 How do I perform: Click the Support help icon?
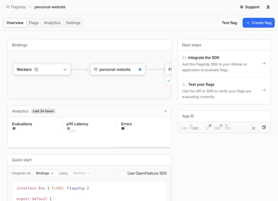point(242,7)
